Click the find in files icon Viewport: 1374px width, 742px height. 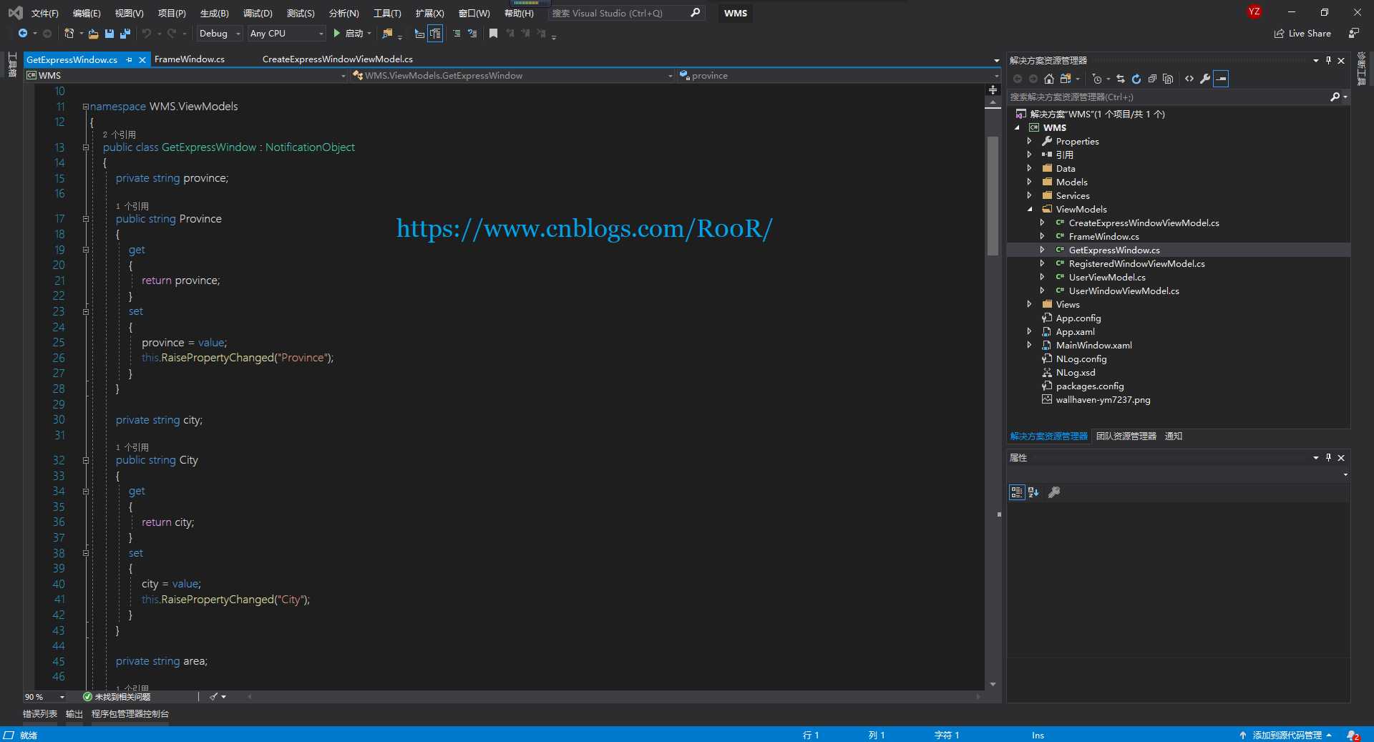click(x=387, y=34)
